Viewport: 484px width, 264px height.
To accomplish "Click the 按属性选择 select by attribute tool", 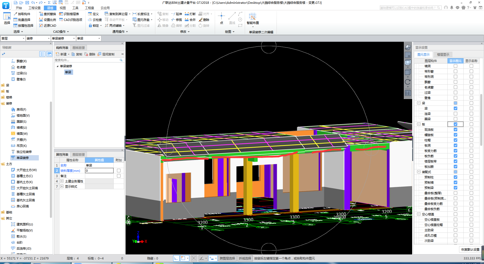I will [23, 25].
